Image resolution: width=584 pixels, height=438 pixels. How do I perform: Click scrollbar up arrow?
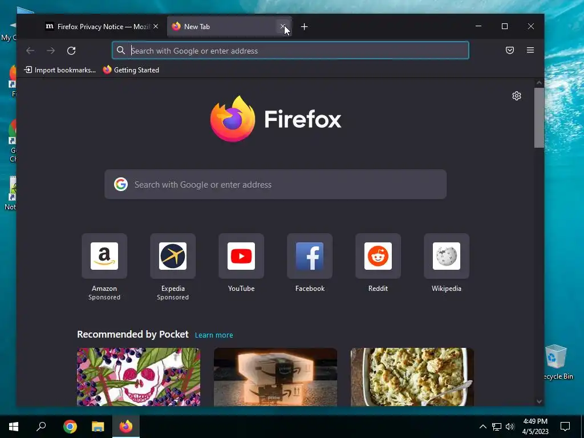(x=539, y=83)
